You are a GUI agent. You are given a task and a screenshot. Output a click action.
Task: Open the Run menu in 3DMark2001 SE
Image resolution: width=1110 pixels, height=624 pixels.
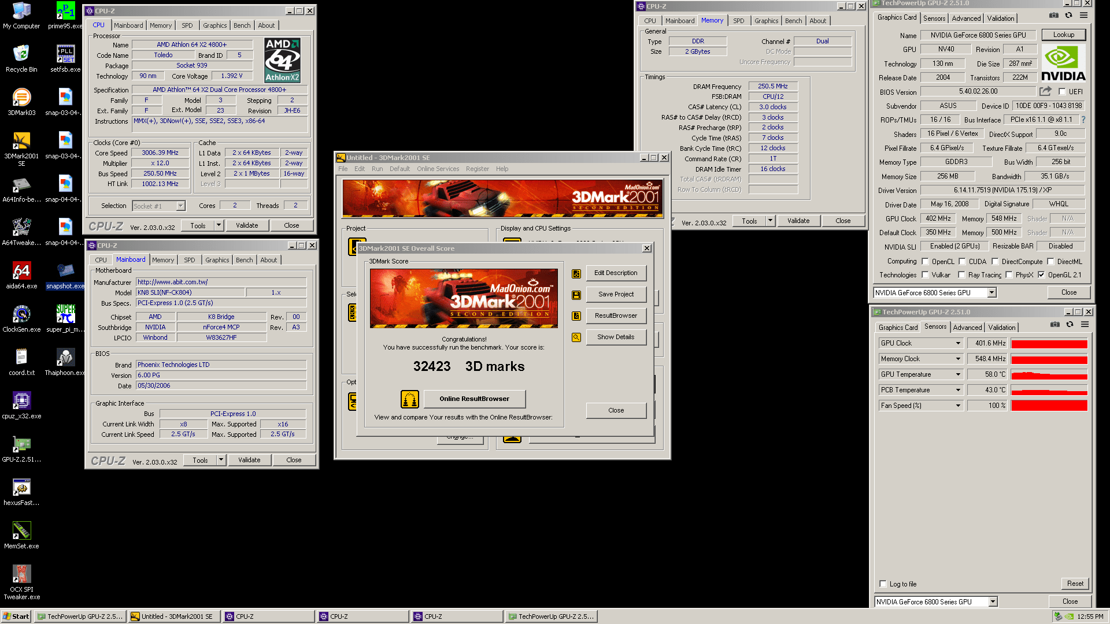tap(377, 169)
